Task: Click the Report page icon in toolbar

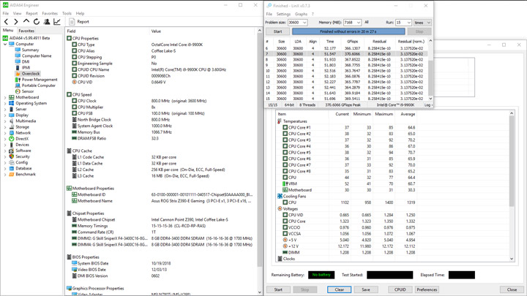Action: coord(72,22)
